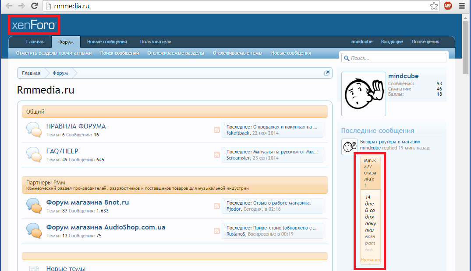This screenshot has height=271, width=471.
Task: Click Поиск сообщений in the sub-navigation
Action: coord(120,53)
